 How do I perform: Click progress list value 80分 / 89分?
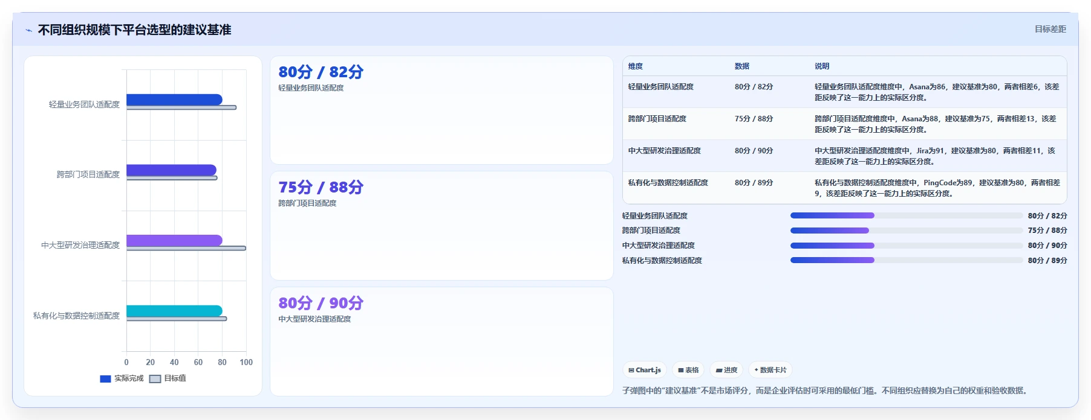click(1047, 261)
